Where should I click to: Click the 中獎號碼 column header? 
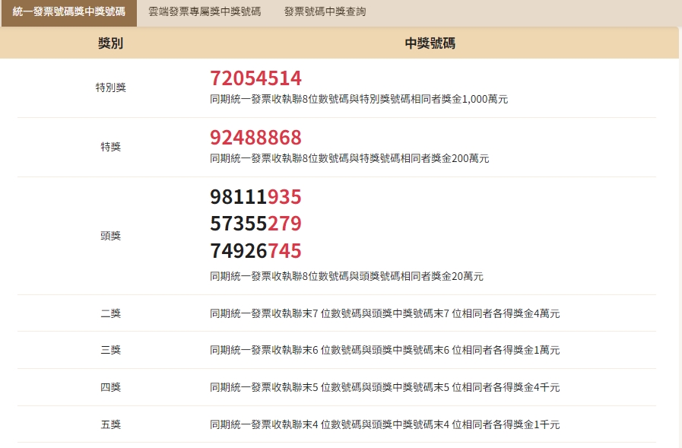[430, 43]
